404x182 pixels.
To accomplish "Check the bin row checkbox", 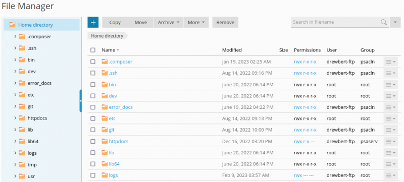I will (93, 85).
